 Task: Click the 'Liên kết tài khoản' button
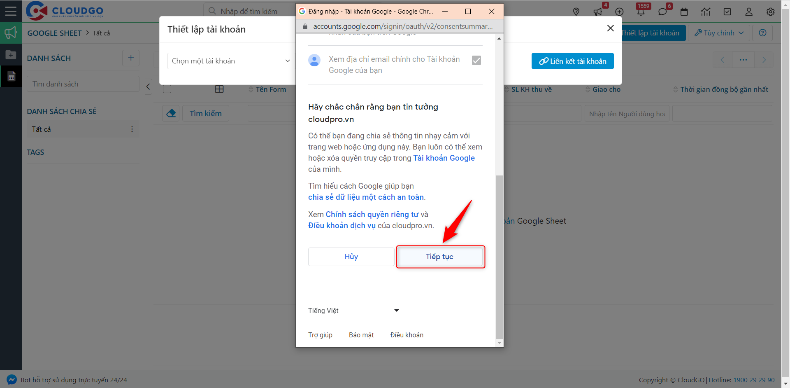[x=572, y=61]
